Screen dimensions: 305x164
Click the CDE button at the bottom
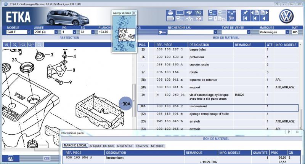47,158
